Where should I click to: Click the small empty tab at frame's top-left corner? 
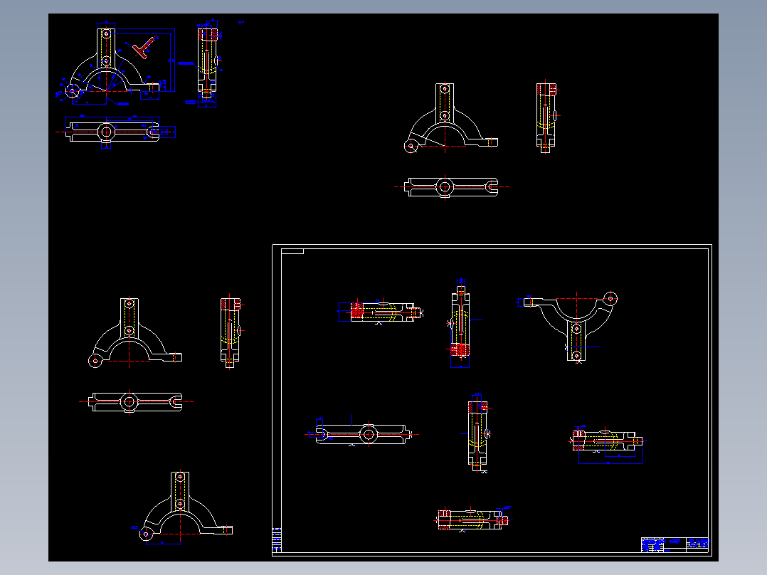click(292, 251)
